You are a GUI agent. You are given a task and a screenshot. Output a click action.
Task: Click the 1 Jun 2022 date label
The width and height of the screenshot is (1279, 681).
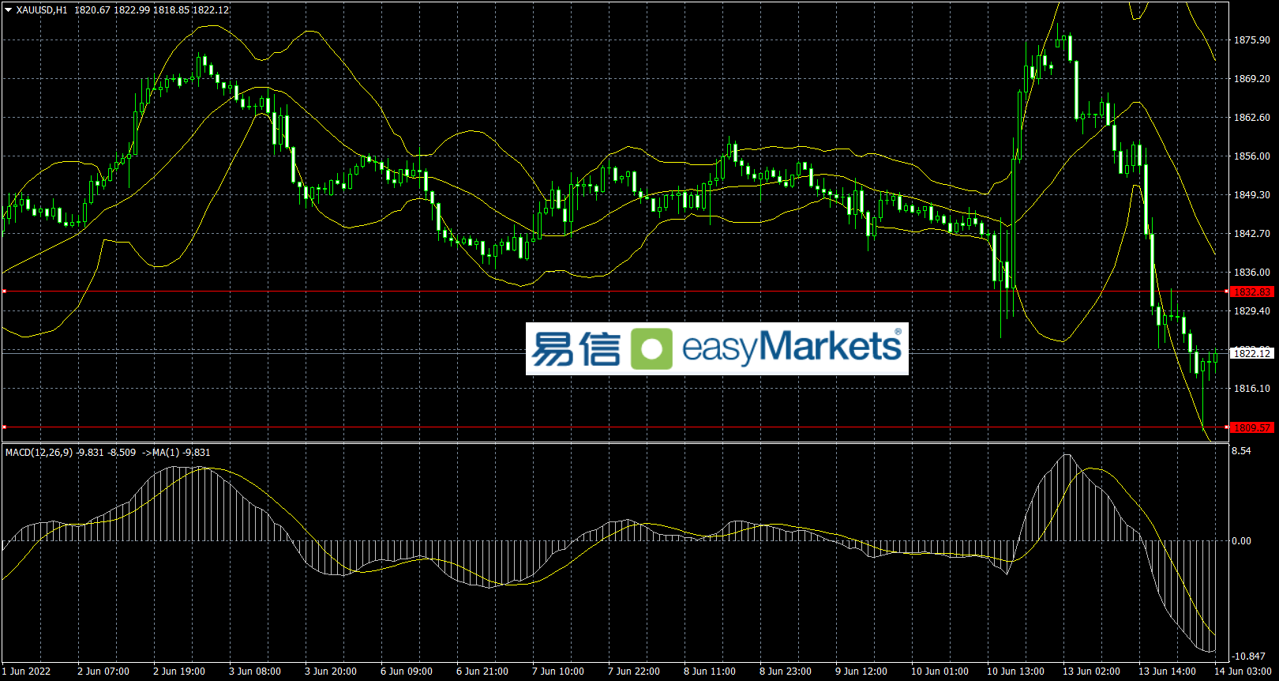pyautogui.click(x=26, y=672)
